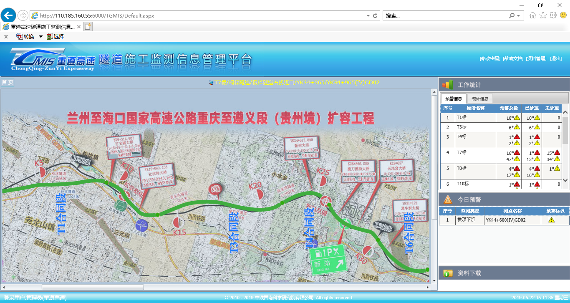Click in the browser 搜索 search field
Viewport: 570px width, 303px height.
point(444,16)
